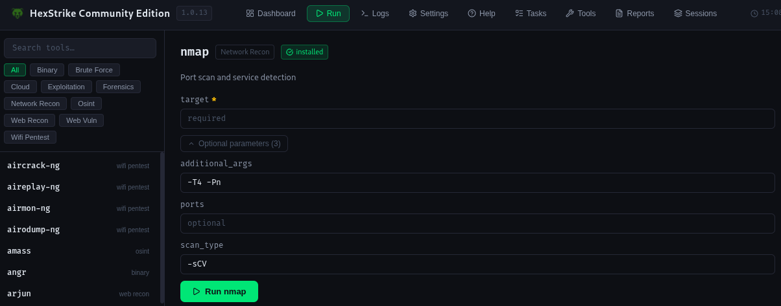Switch to the Run tab
781x306 pixels.
[328, 14]
